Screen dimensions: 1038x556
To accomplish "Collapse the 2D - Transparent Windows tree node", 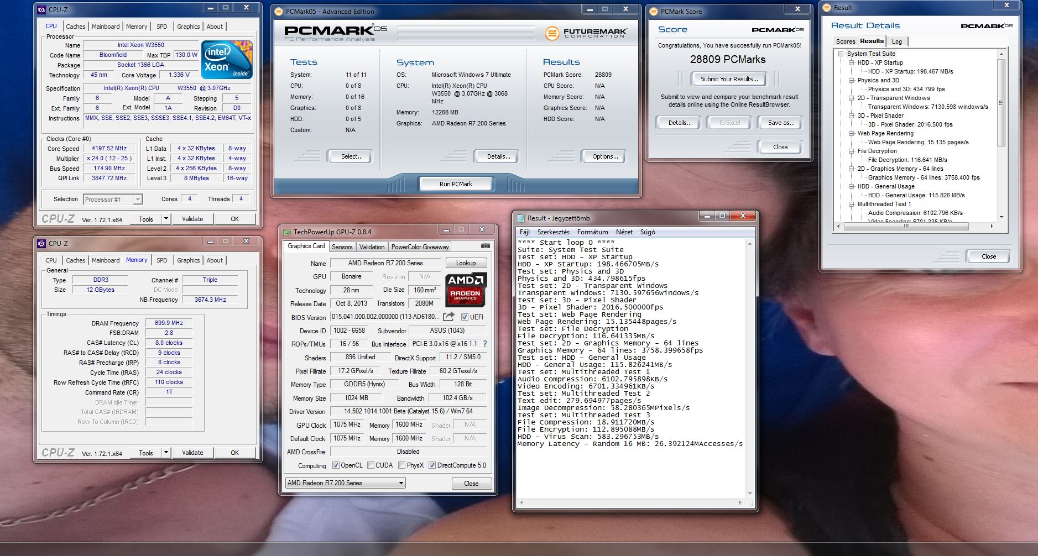I will click(x=852, y=98).
